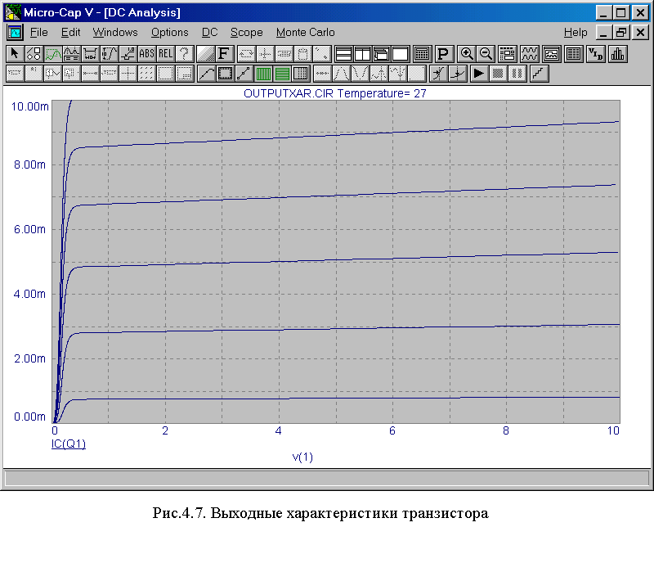Maximize window via blank window icon
This screenshot has width=654, height=563.
400,54
